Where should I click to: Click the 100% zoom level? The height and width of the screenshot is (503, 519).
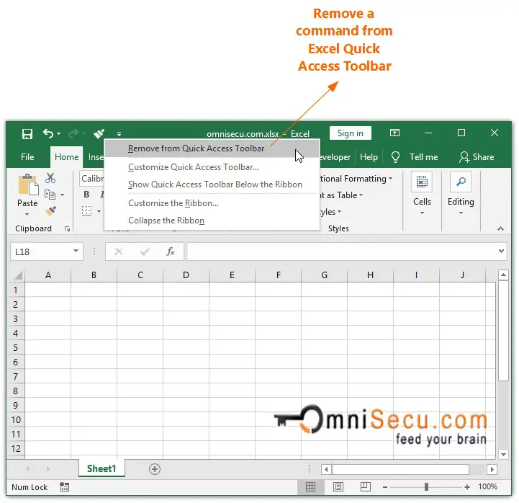tap(487, 486)
